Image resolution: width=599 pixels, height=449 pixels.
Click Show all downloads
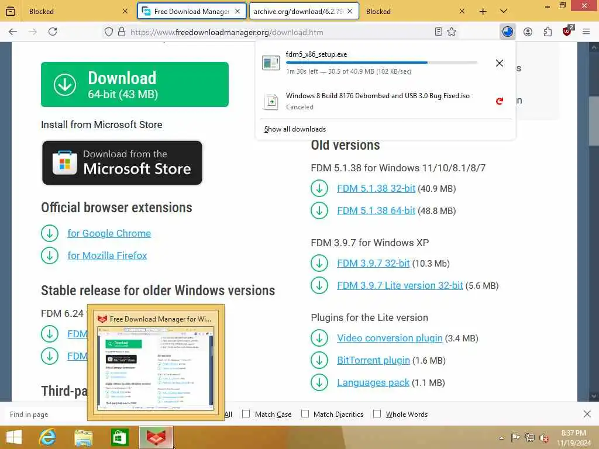295,129
